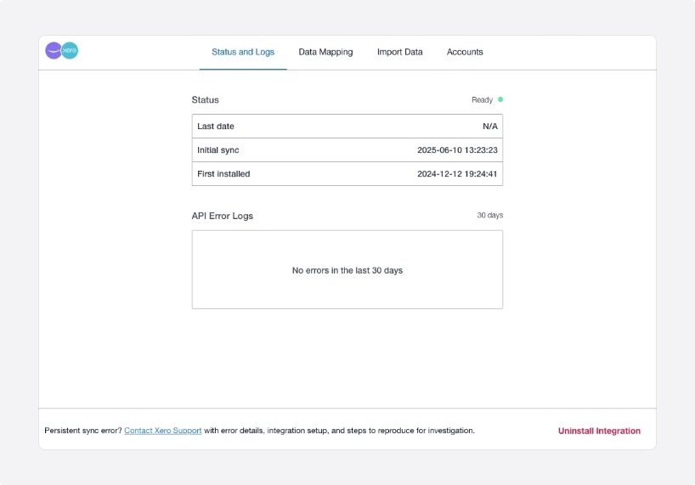Click the 2024-12-12 first installed timestamp
This screenshot has height=485, width=695.
point(457,174)
